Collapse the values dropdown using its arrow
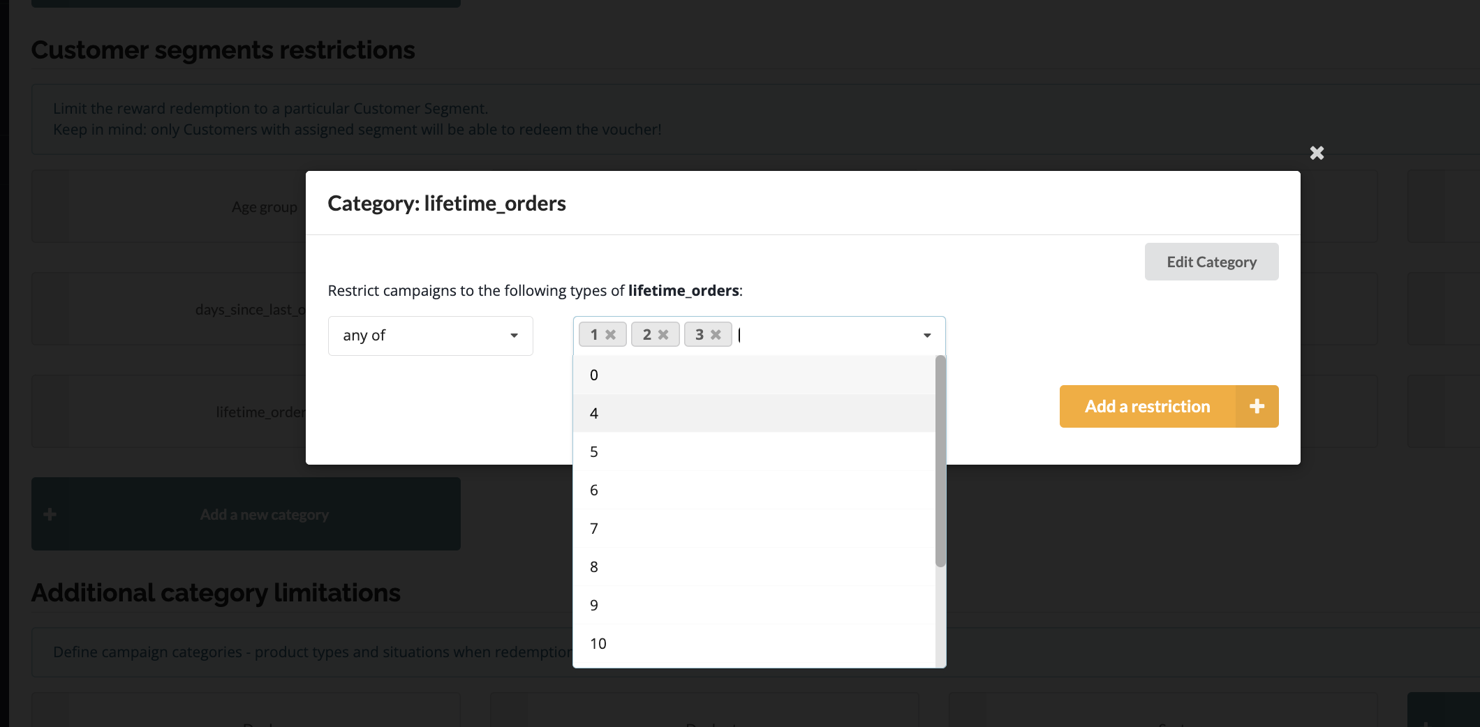 [927, 336]
